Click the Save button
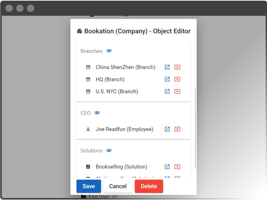The width and height of the screenshot is (267, 200). [89, 186]
